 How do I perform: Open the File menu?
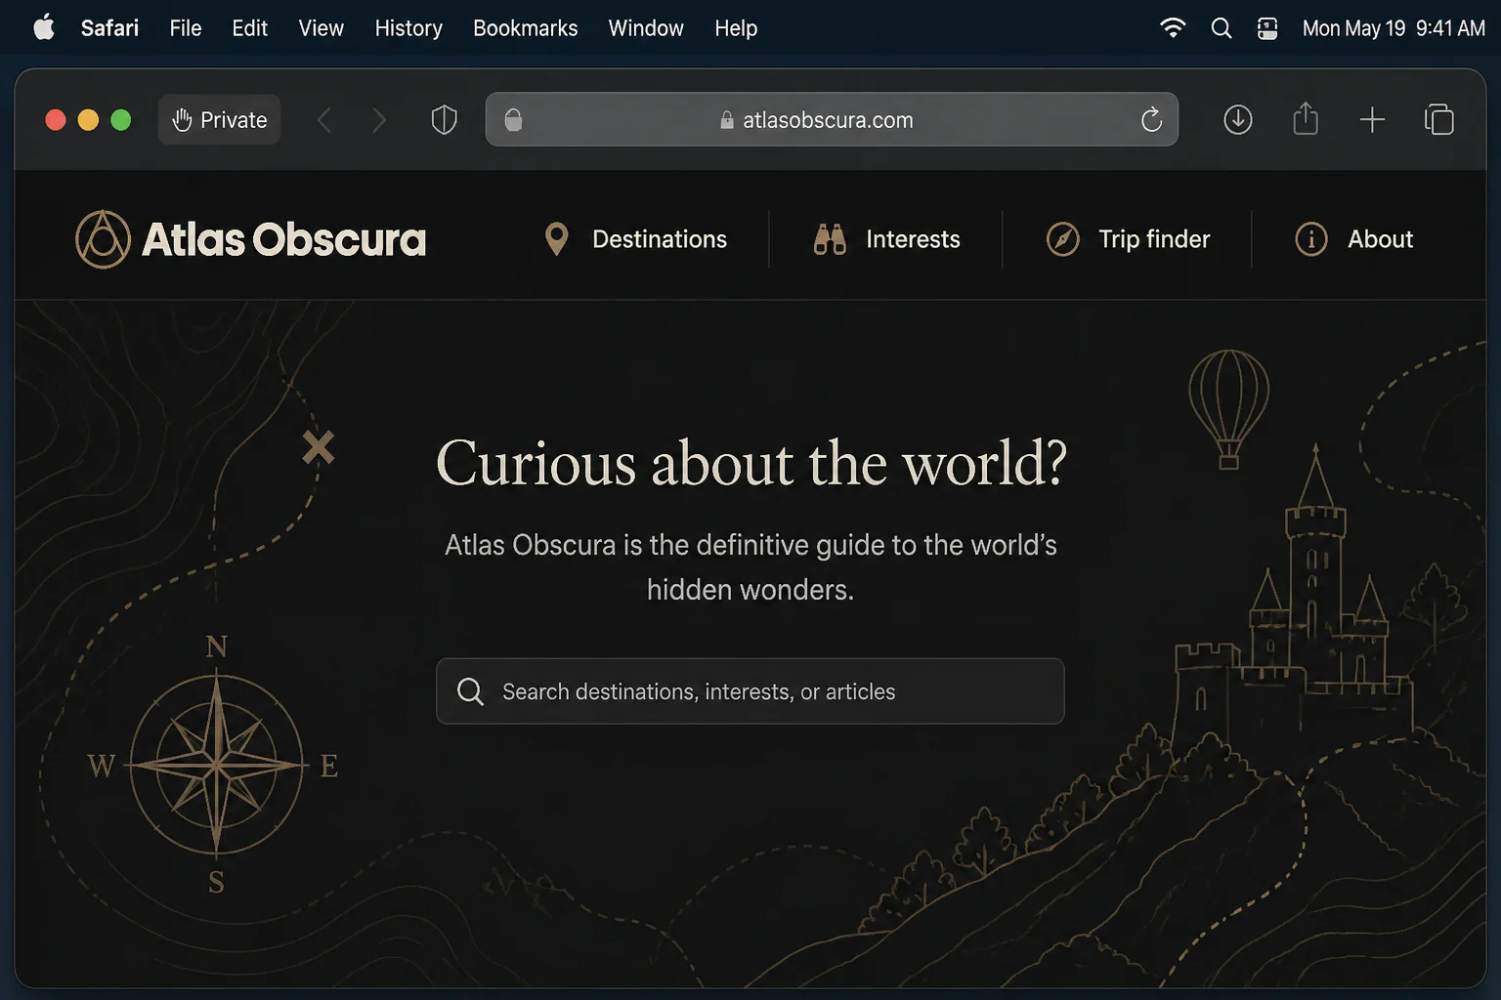coord(186,28)
